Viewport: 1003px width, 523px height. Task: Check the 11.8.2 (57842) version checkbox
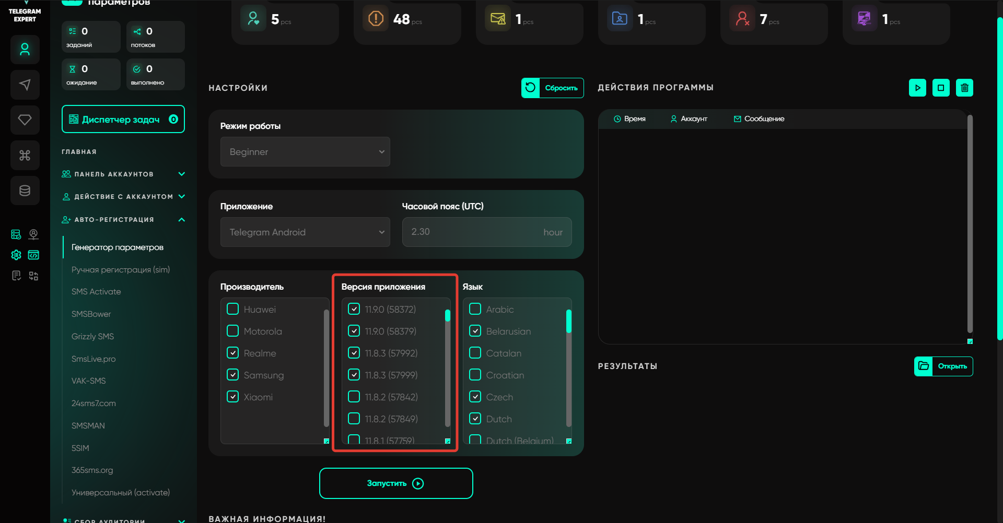point(354,397)
